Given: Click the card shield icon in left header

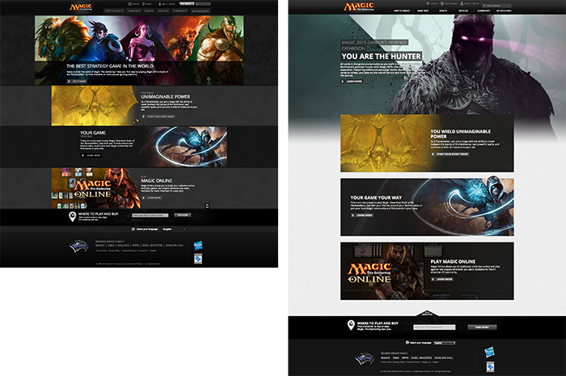Looking at the screenshot, I should coord(130,4).
